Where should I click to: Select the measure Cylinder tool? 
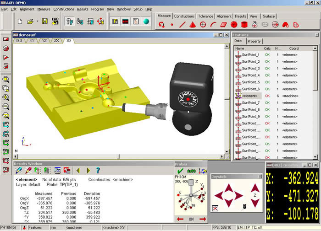[244, 25]
